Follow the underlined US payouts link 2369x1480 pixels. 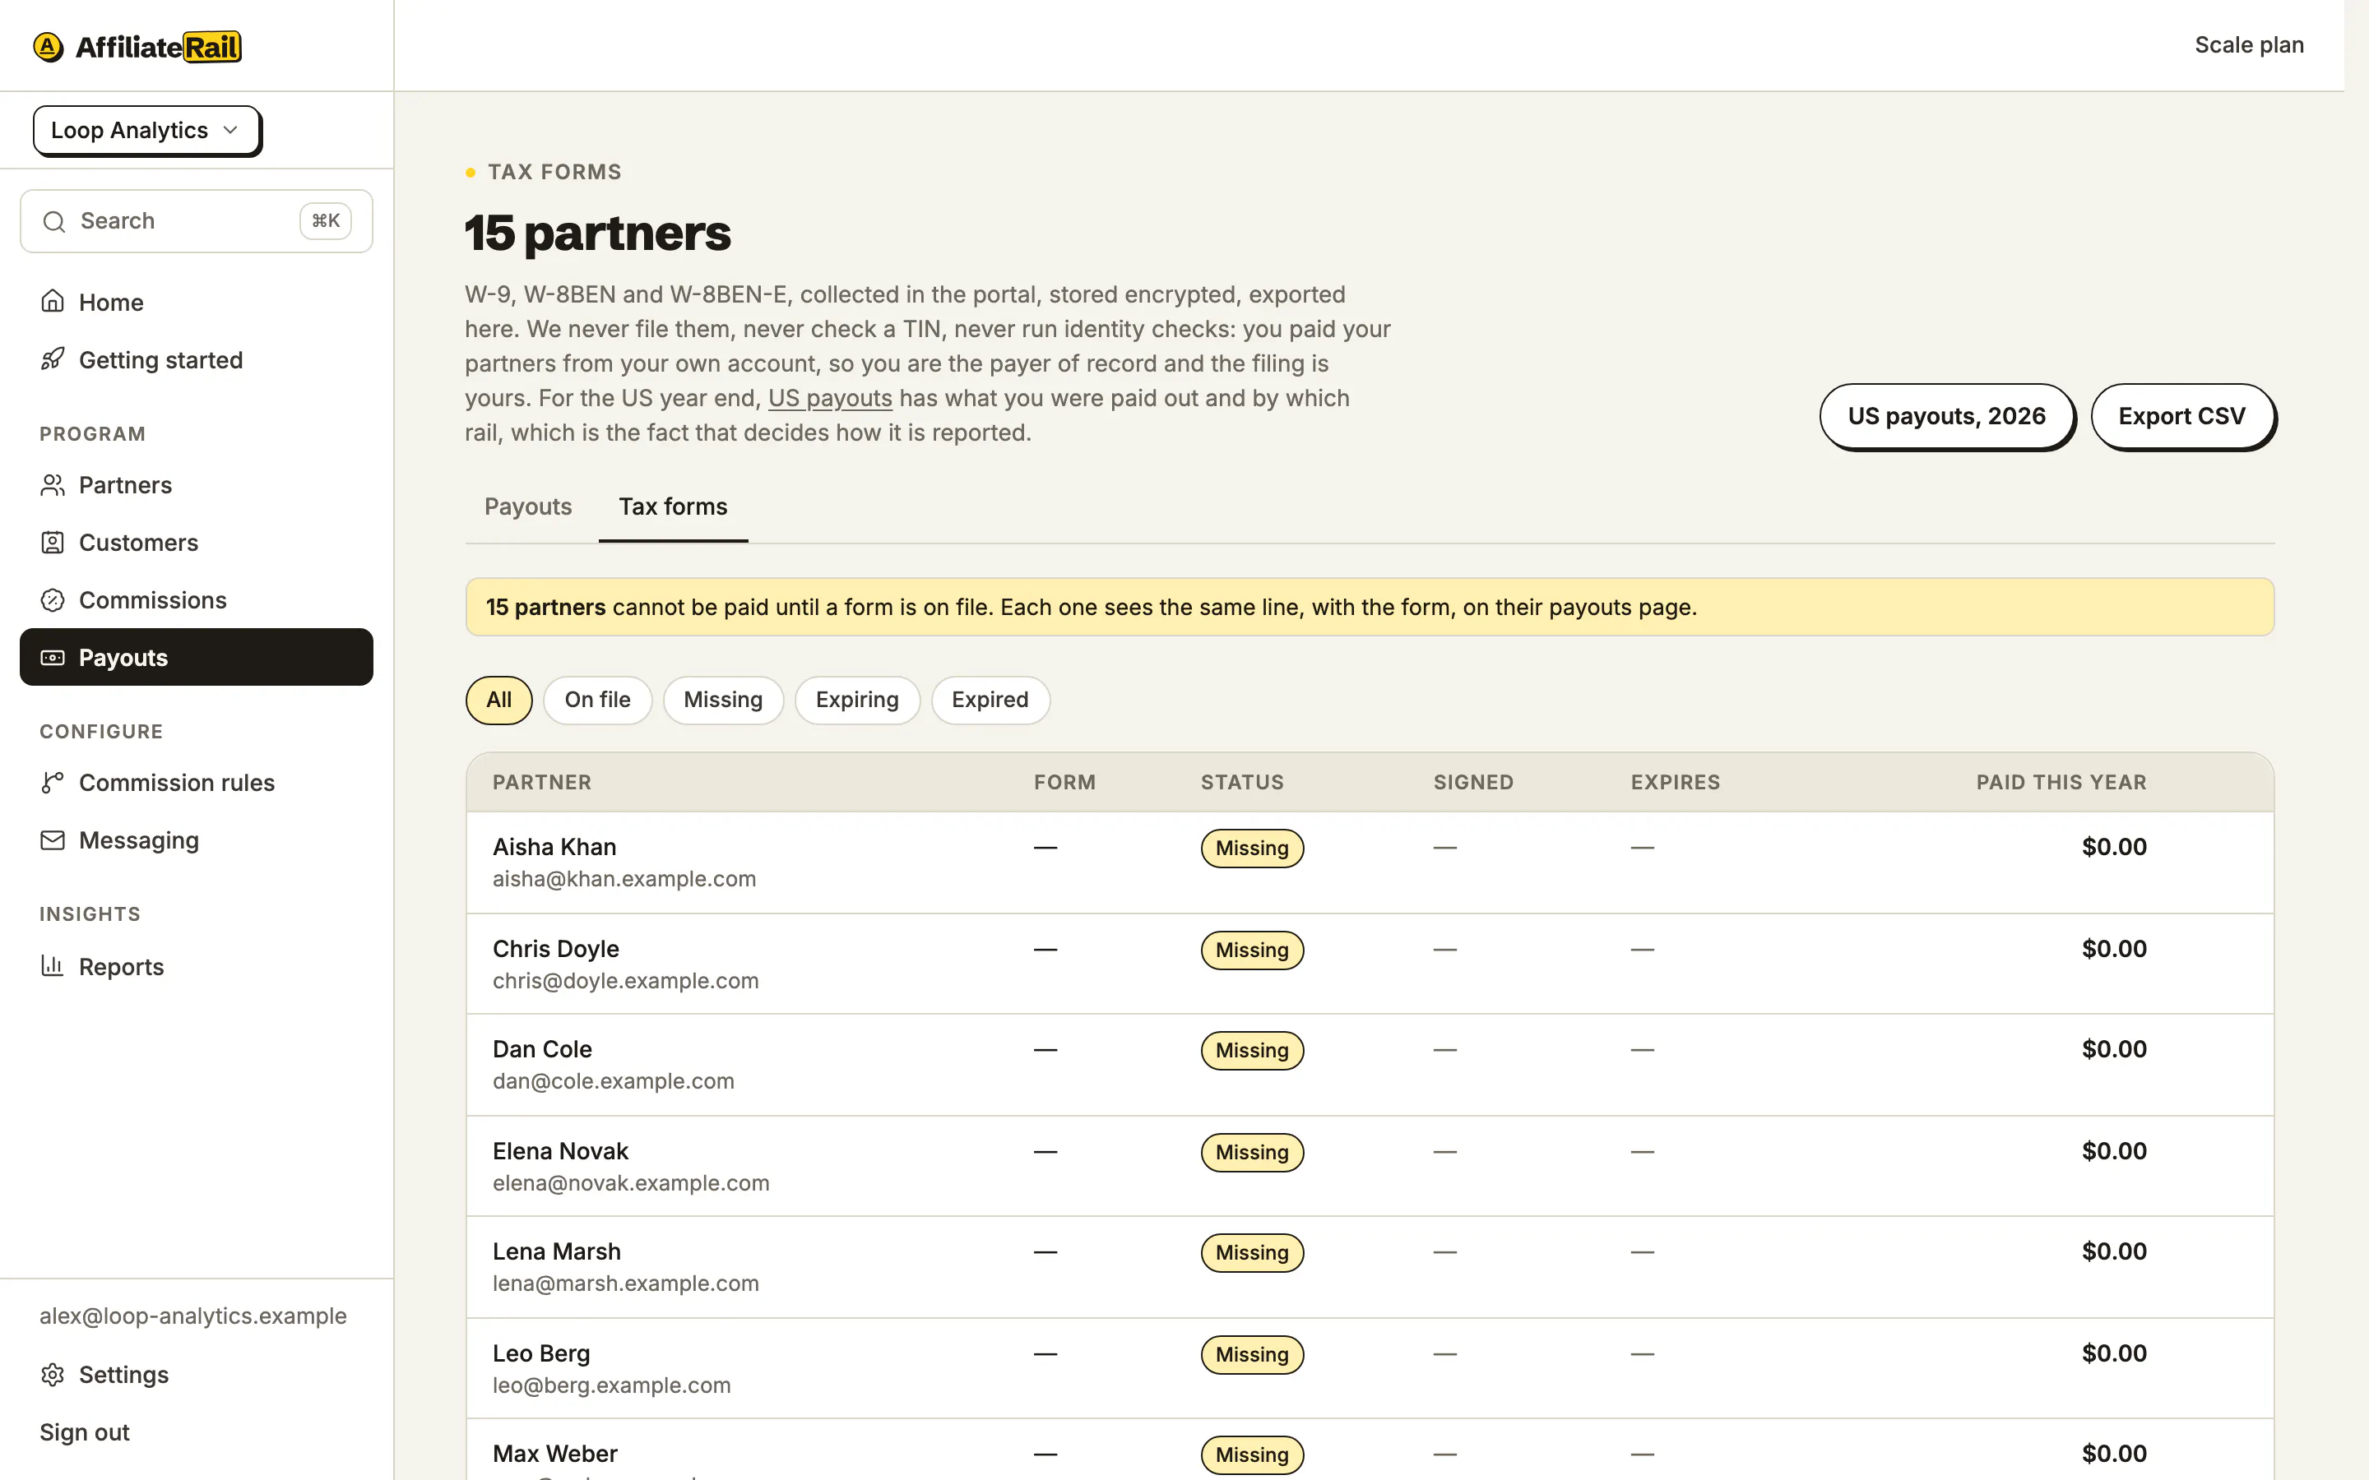pos(830,399)
